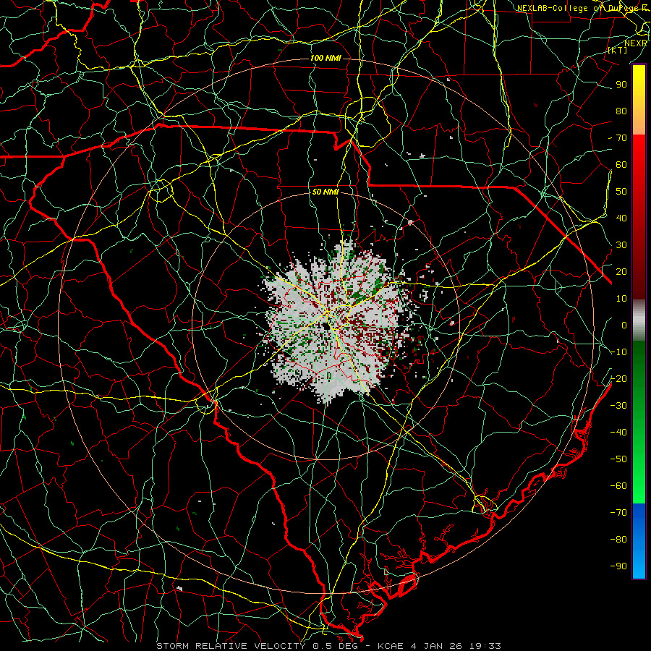Select the 50 value on the velocity scale
The height and width of the screenshot is (651, 651).
621,192
